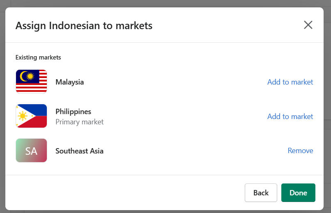The width and height of the screenshot is (331, 213).
Task: Close the Assign Indonesian to markets dialog
Action: tap(308, 25)
